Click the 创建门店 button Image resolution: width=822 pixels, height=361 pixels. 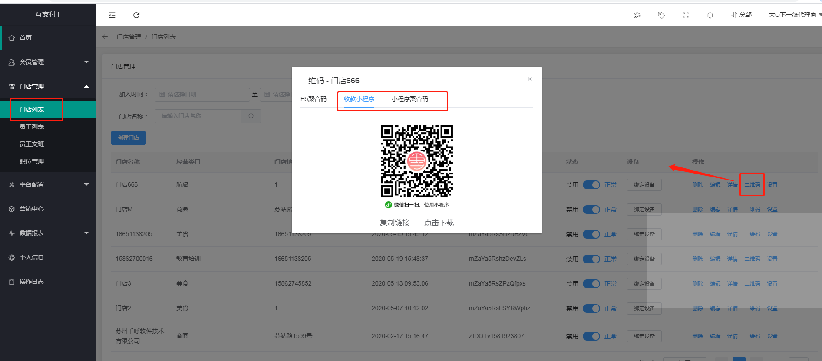(x=129, y=138)
